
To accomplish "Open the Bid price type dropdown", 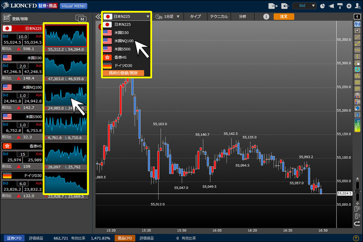I will [x=304, y=6].
